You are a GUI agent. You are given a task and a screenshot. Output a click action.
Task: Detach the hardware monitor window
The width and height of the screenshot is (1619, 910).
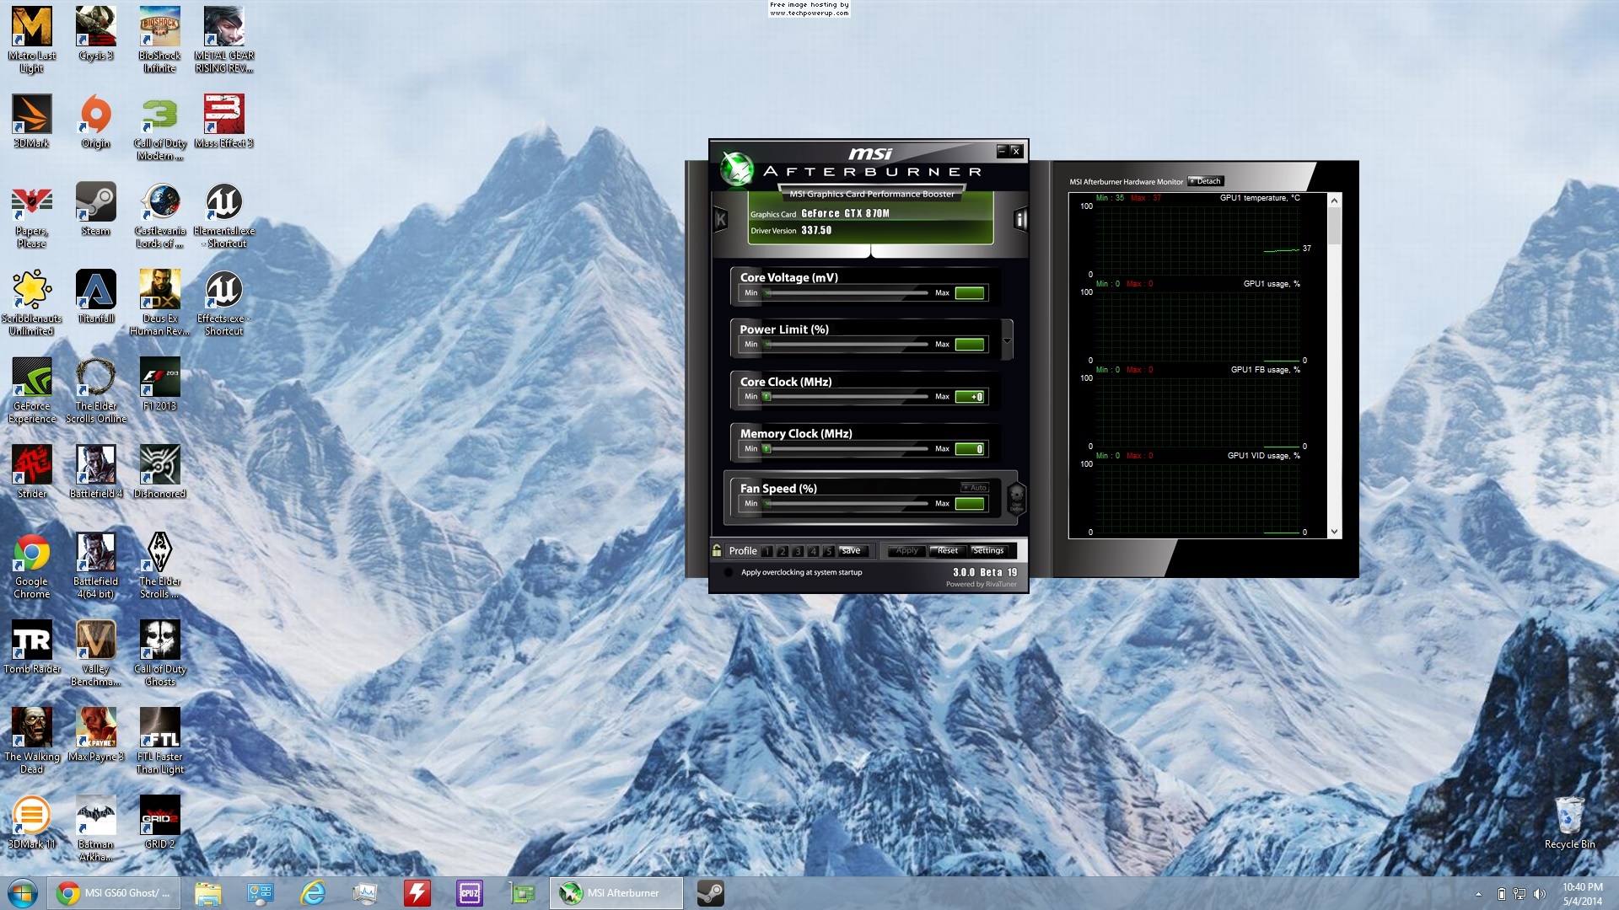tap(1205, 181)
